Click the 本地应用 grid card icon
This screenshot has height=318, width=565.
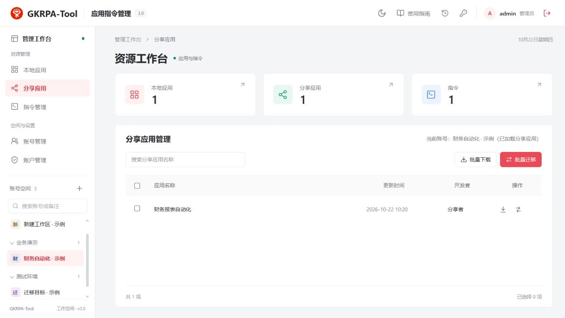point(135,95)
